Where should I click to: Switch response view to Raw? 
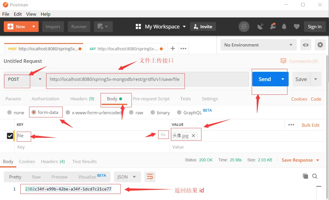pos(36,177)
